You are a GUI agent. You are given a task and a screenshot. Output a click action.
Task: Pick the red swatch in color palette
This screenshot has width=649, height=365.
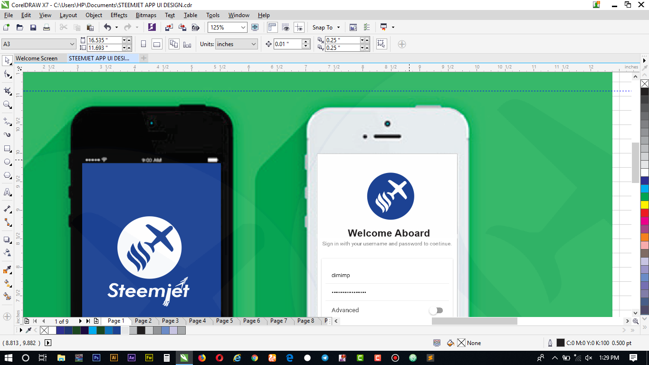(645, 213)
